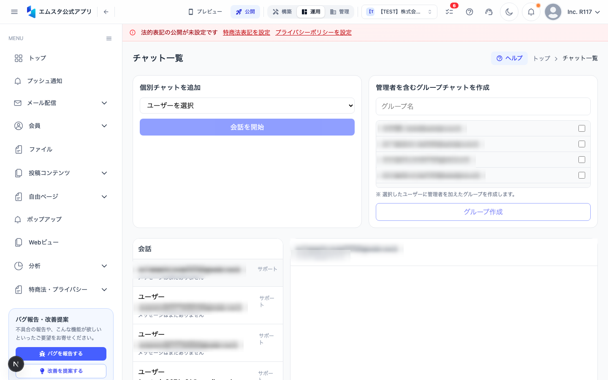The height and width of the screenshot is (380, 608).
Task: Click the back arrow icon in header
Action: (106, 12)
